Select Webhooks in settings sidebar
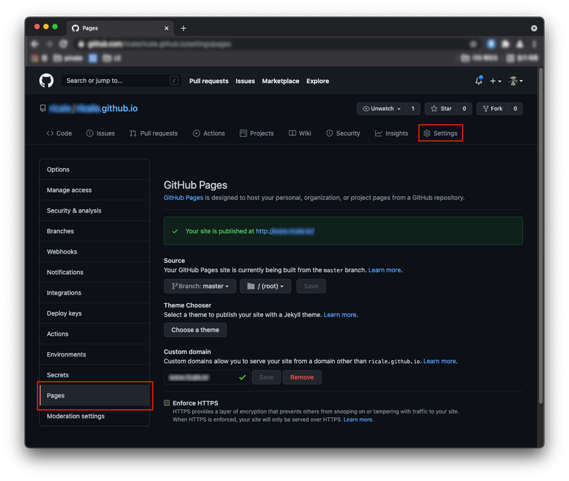The width and height of the screenshot is (569, 481). click(x=94, y=251)
